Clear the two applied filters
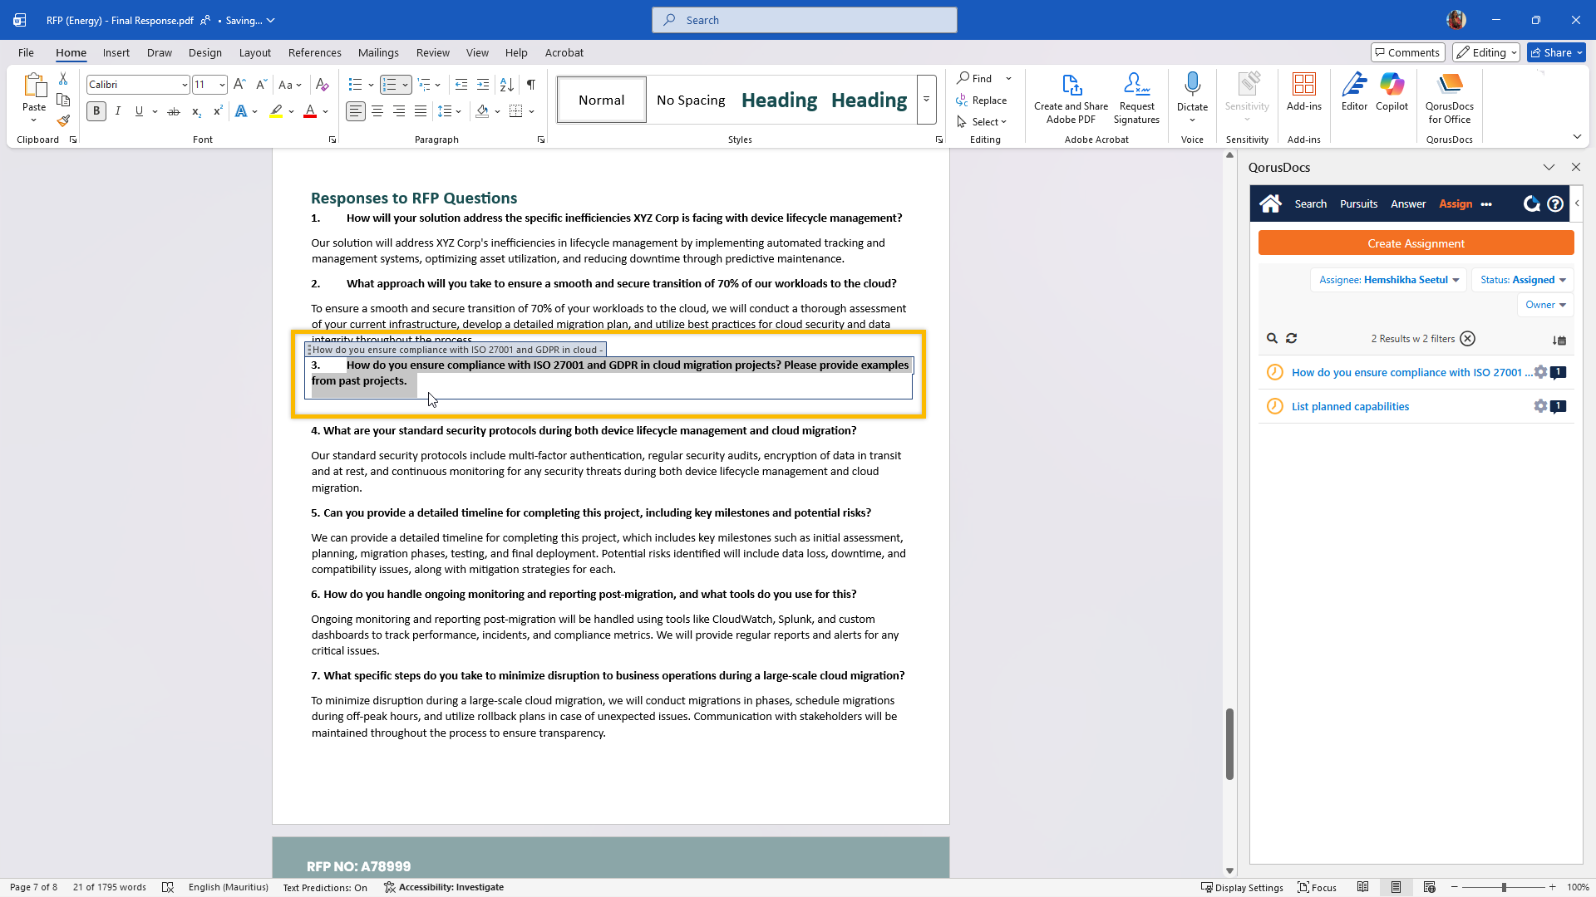This screenshot has height=897, width=1596. coord(1468,338)
